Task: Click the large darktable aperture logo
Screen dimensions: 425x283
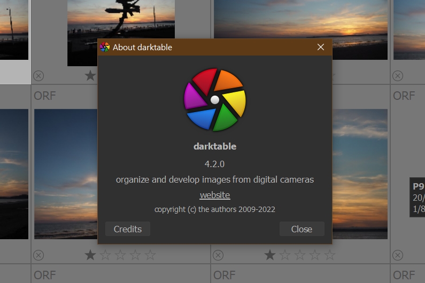Action: coord(215,100)
